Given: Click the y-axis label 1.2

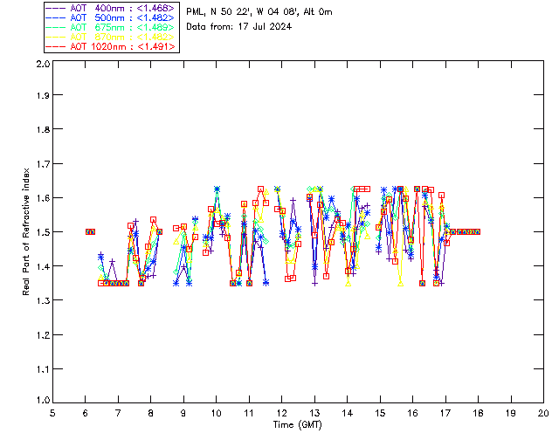Looking at the screenshot, I should tap(43, 335).
